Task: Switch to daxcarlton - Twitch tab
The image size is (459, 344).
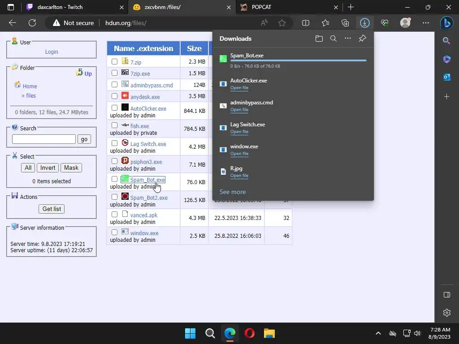Action: click(74, 7)
